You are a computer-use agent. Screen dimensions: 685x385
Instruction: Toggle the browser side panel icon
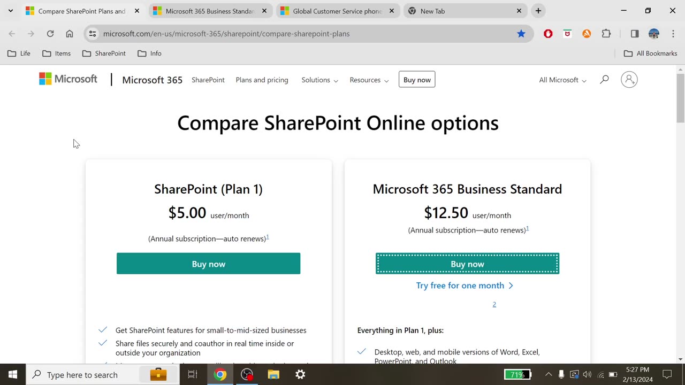point(635,34)
